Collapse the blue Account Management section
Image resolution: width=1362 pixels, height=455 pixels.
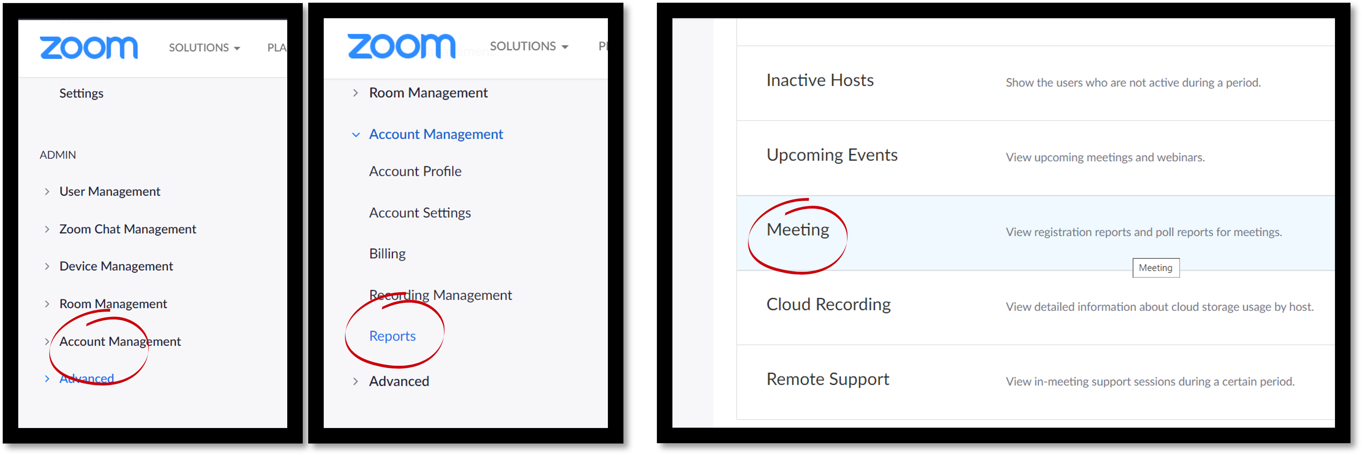coord(356,134)
